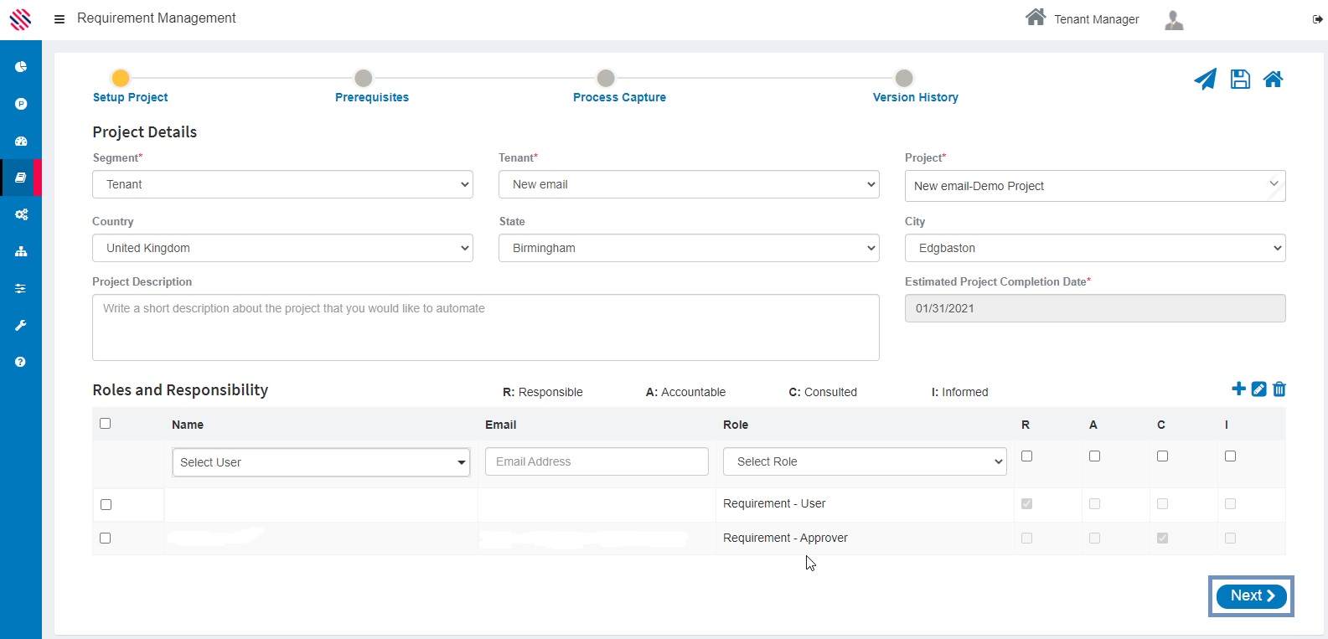
Task: Click the plus icon to add role
Action: coord(1238,389)
